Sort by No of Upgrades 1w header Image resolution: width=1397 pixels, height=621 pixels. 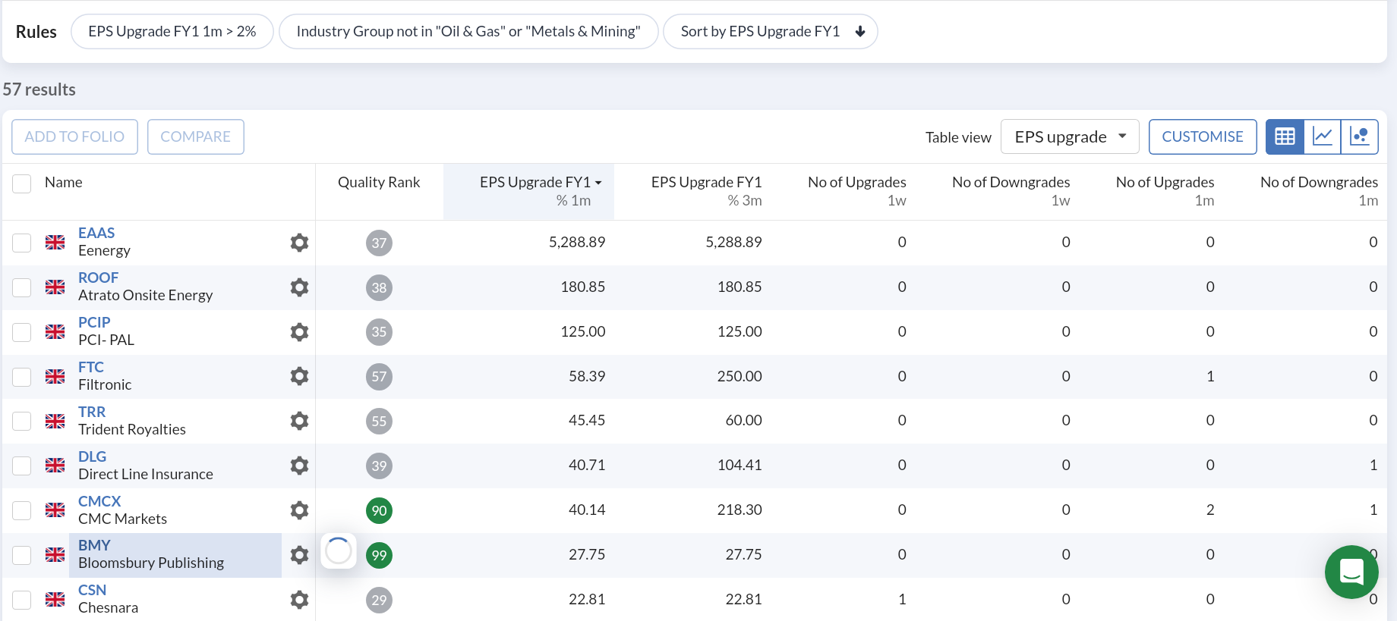(857, 191)
